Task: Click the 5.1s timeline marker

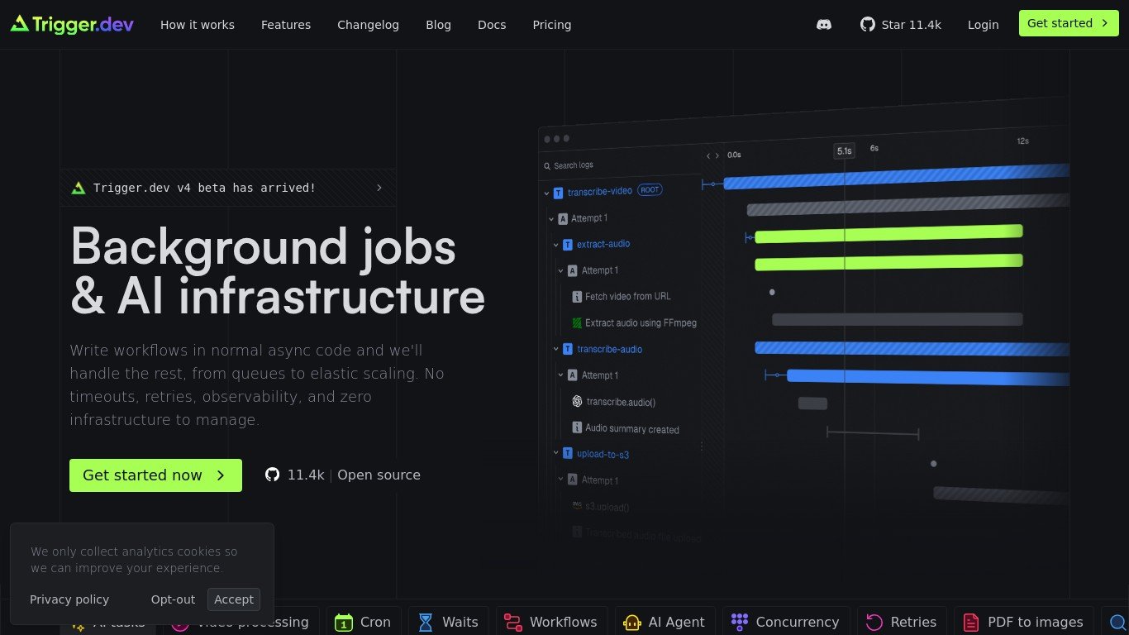Action: [844, 150]
